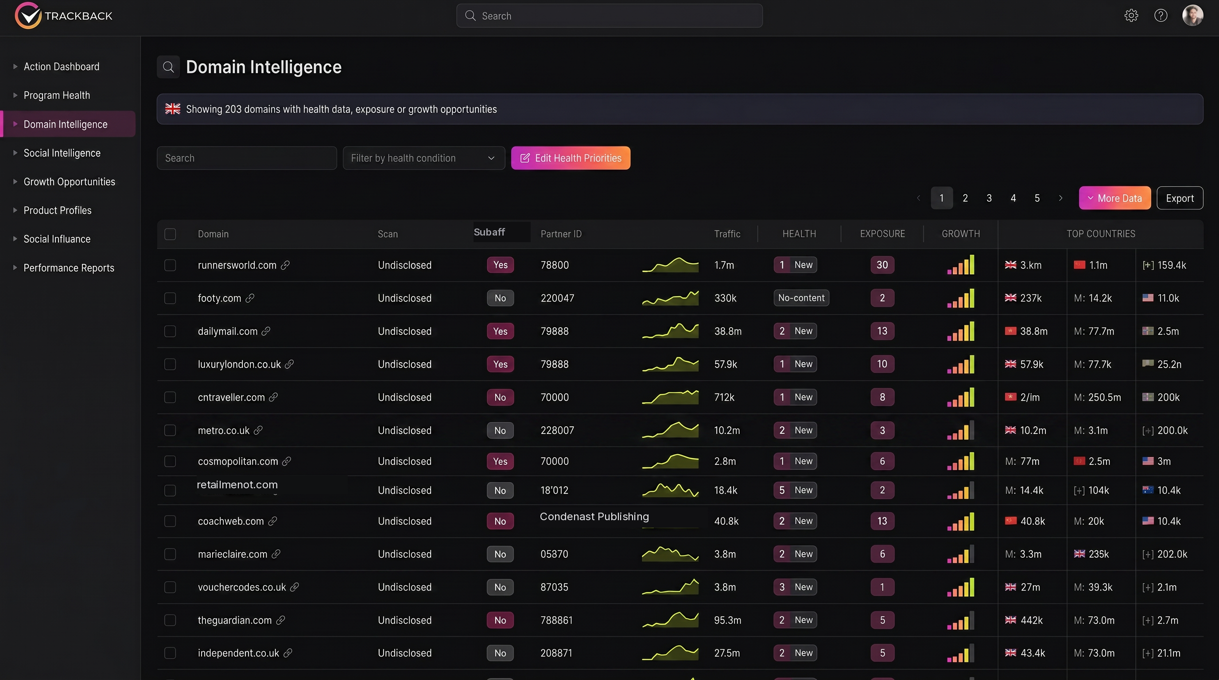This screenshot has height=680, width=1219.
Task: Open the user profile avatar
Action: tap(1192, 15)
